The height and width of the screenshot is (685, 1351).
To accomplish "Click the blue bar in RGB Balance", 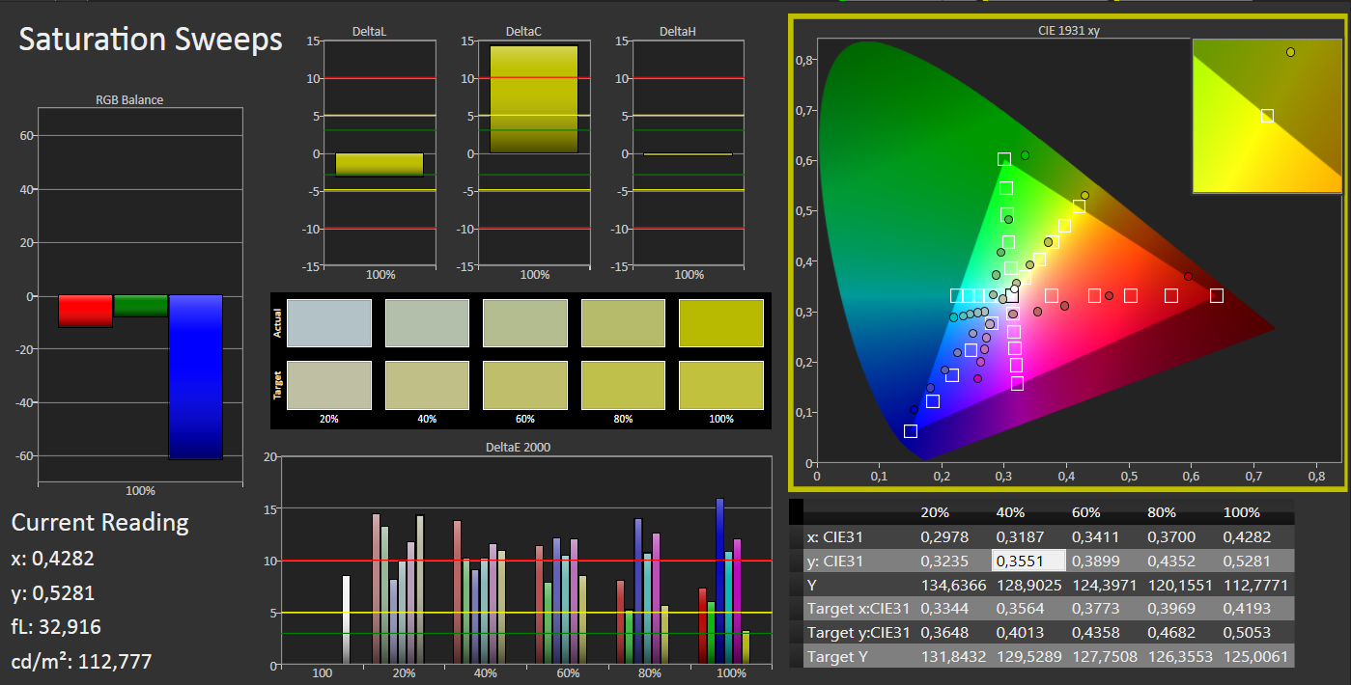I will [196, 377].
